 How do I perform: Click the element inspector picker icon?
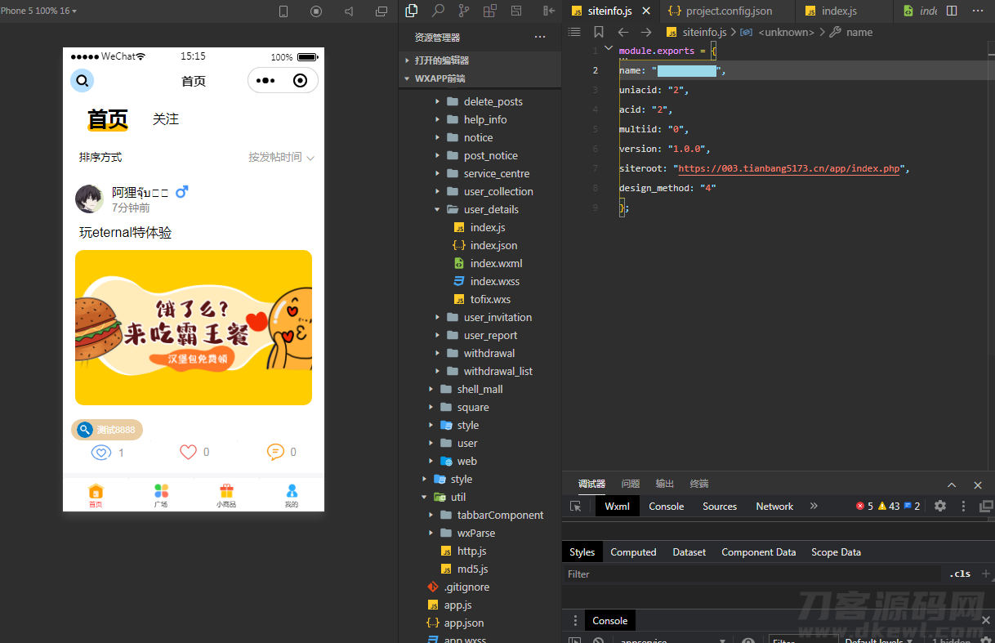[x=576, y=507]
